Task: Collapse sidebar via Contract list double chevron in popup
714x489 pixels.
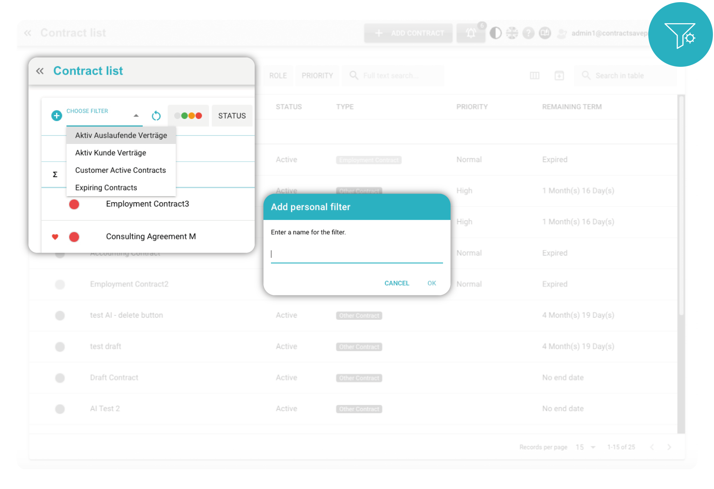Action: pyautogui.click(x=40, y=71)
